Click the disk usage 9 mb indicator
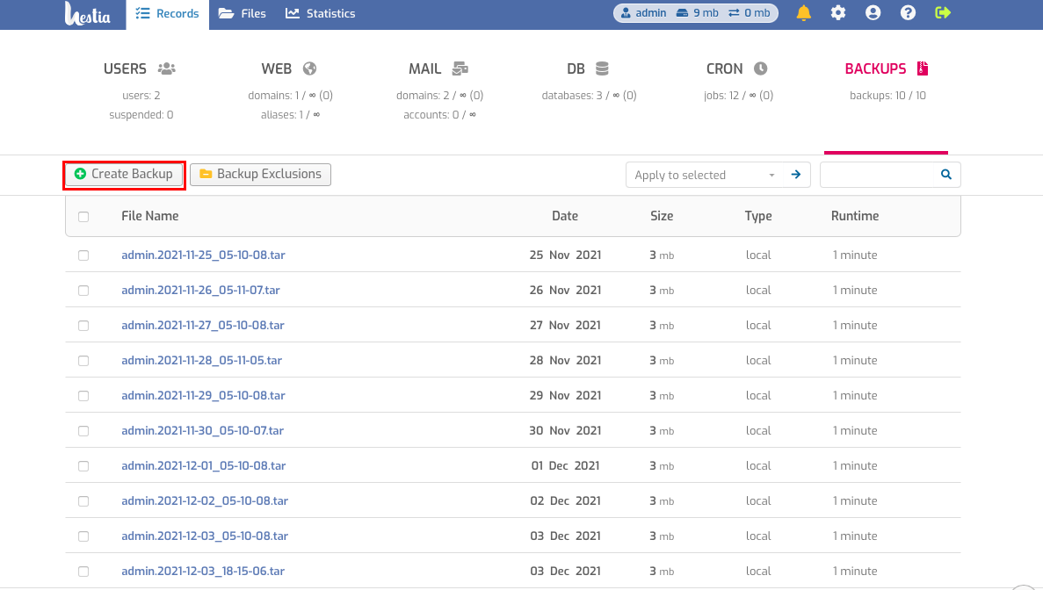Screen dimensions: 1043x590 tap(698, 13)
